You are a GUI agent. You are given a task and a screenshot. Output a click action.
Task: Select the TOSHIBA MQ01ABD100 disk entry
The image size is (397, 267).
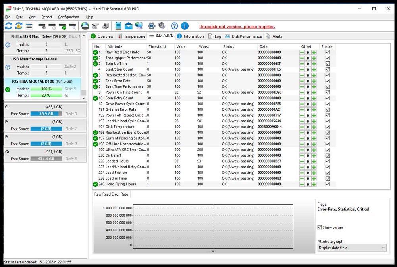[33, 81]
